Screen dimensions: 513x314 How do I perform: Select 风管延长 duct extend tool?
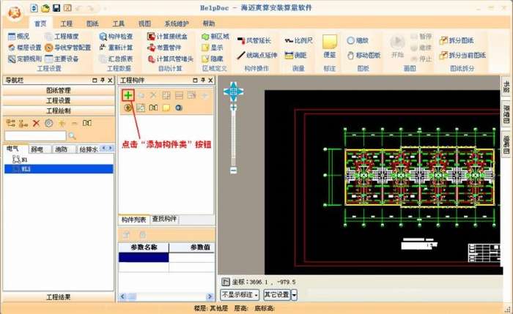[x=254, y=40]
